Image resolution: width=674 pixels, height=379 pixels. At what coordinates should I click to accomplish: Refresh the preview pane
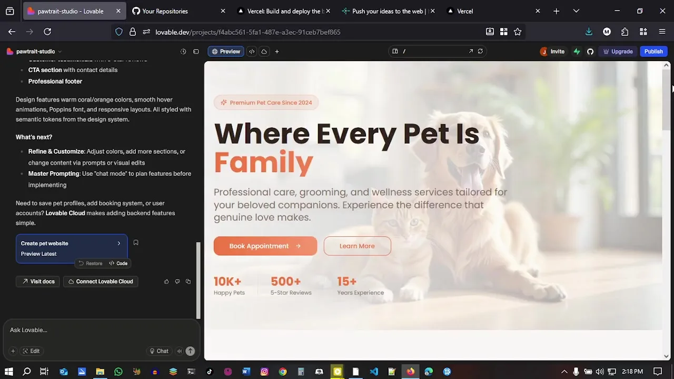tap(480, 52)
